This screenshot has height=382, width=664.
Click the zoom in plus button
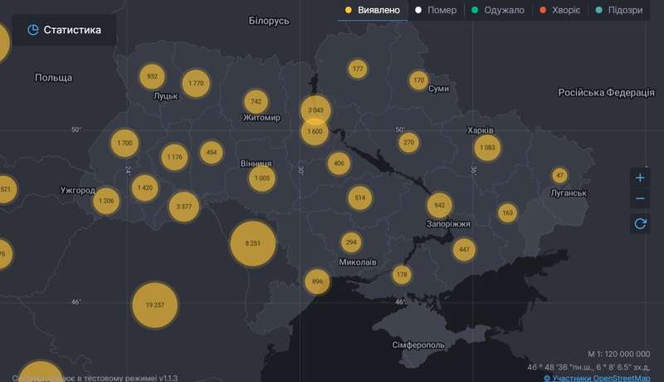coord(639,178)
